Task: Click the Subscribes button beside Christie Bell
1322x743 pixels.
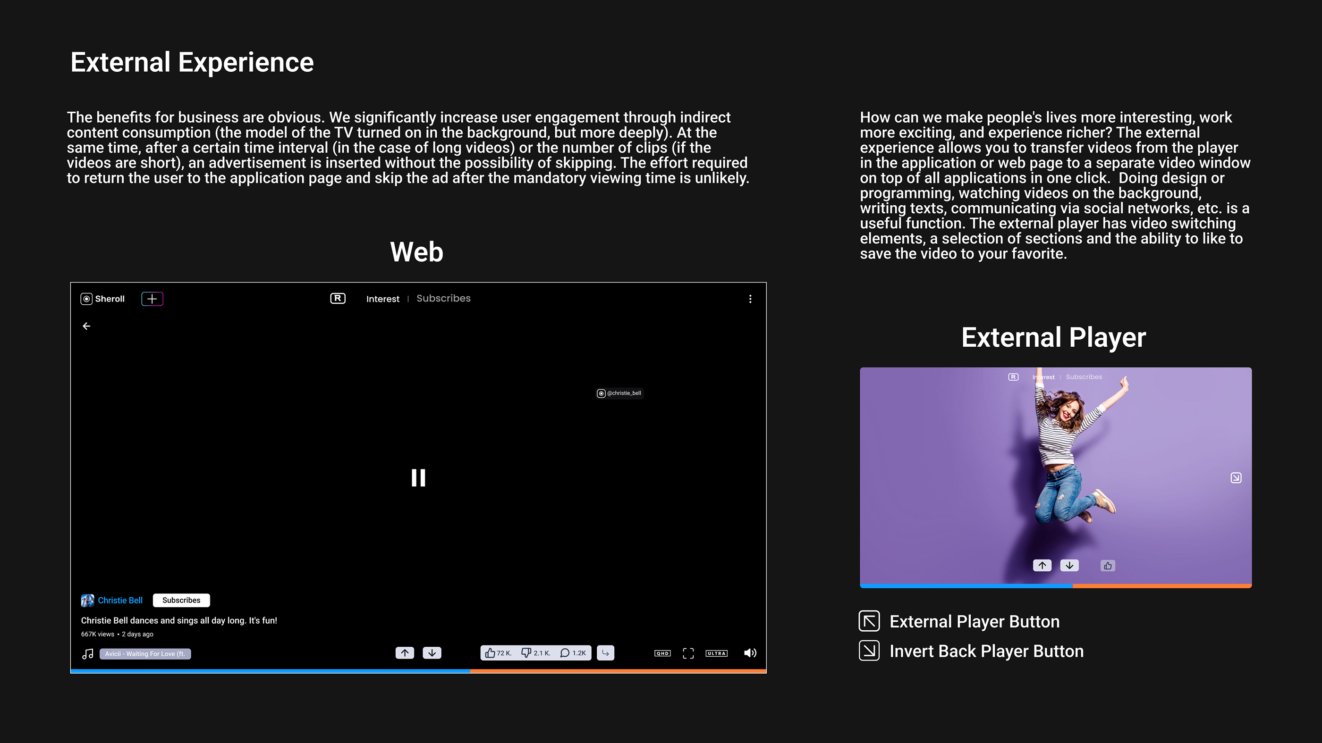Action: point(181,600)
